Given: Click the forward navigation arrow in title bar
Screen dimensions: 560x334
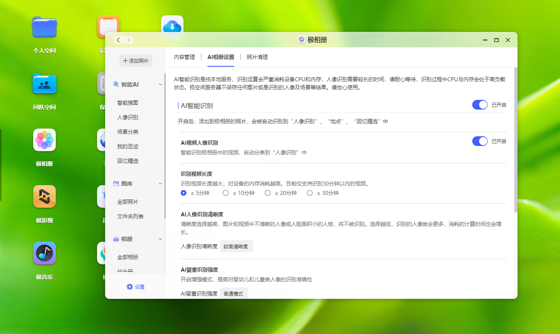Looking at the screenshot, I should 129,40.
